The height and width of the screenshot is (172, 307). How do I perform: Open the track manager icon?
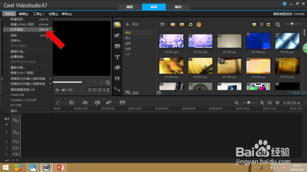7,119
